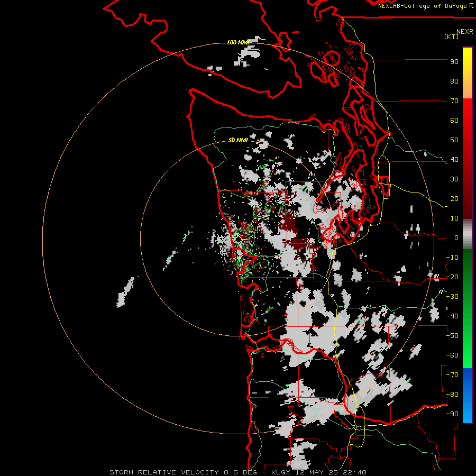476x476 pixels.
Task: Click the [KT] units label above color bar
Action: (451, 36)
